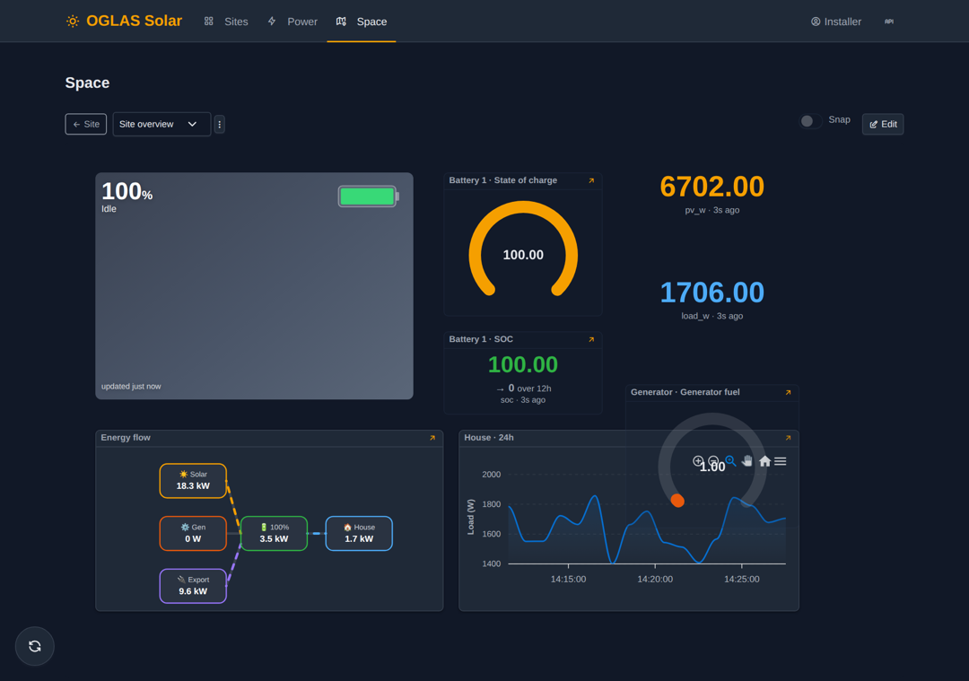Click the Solar node in Energy flow
Screen dimensions: 969x681
[x=193, y=481]
